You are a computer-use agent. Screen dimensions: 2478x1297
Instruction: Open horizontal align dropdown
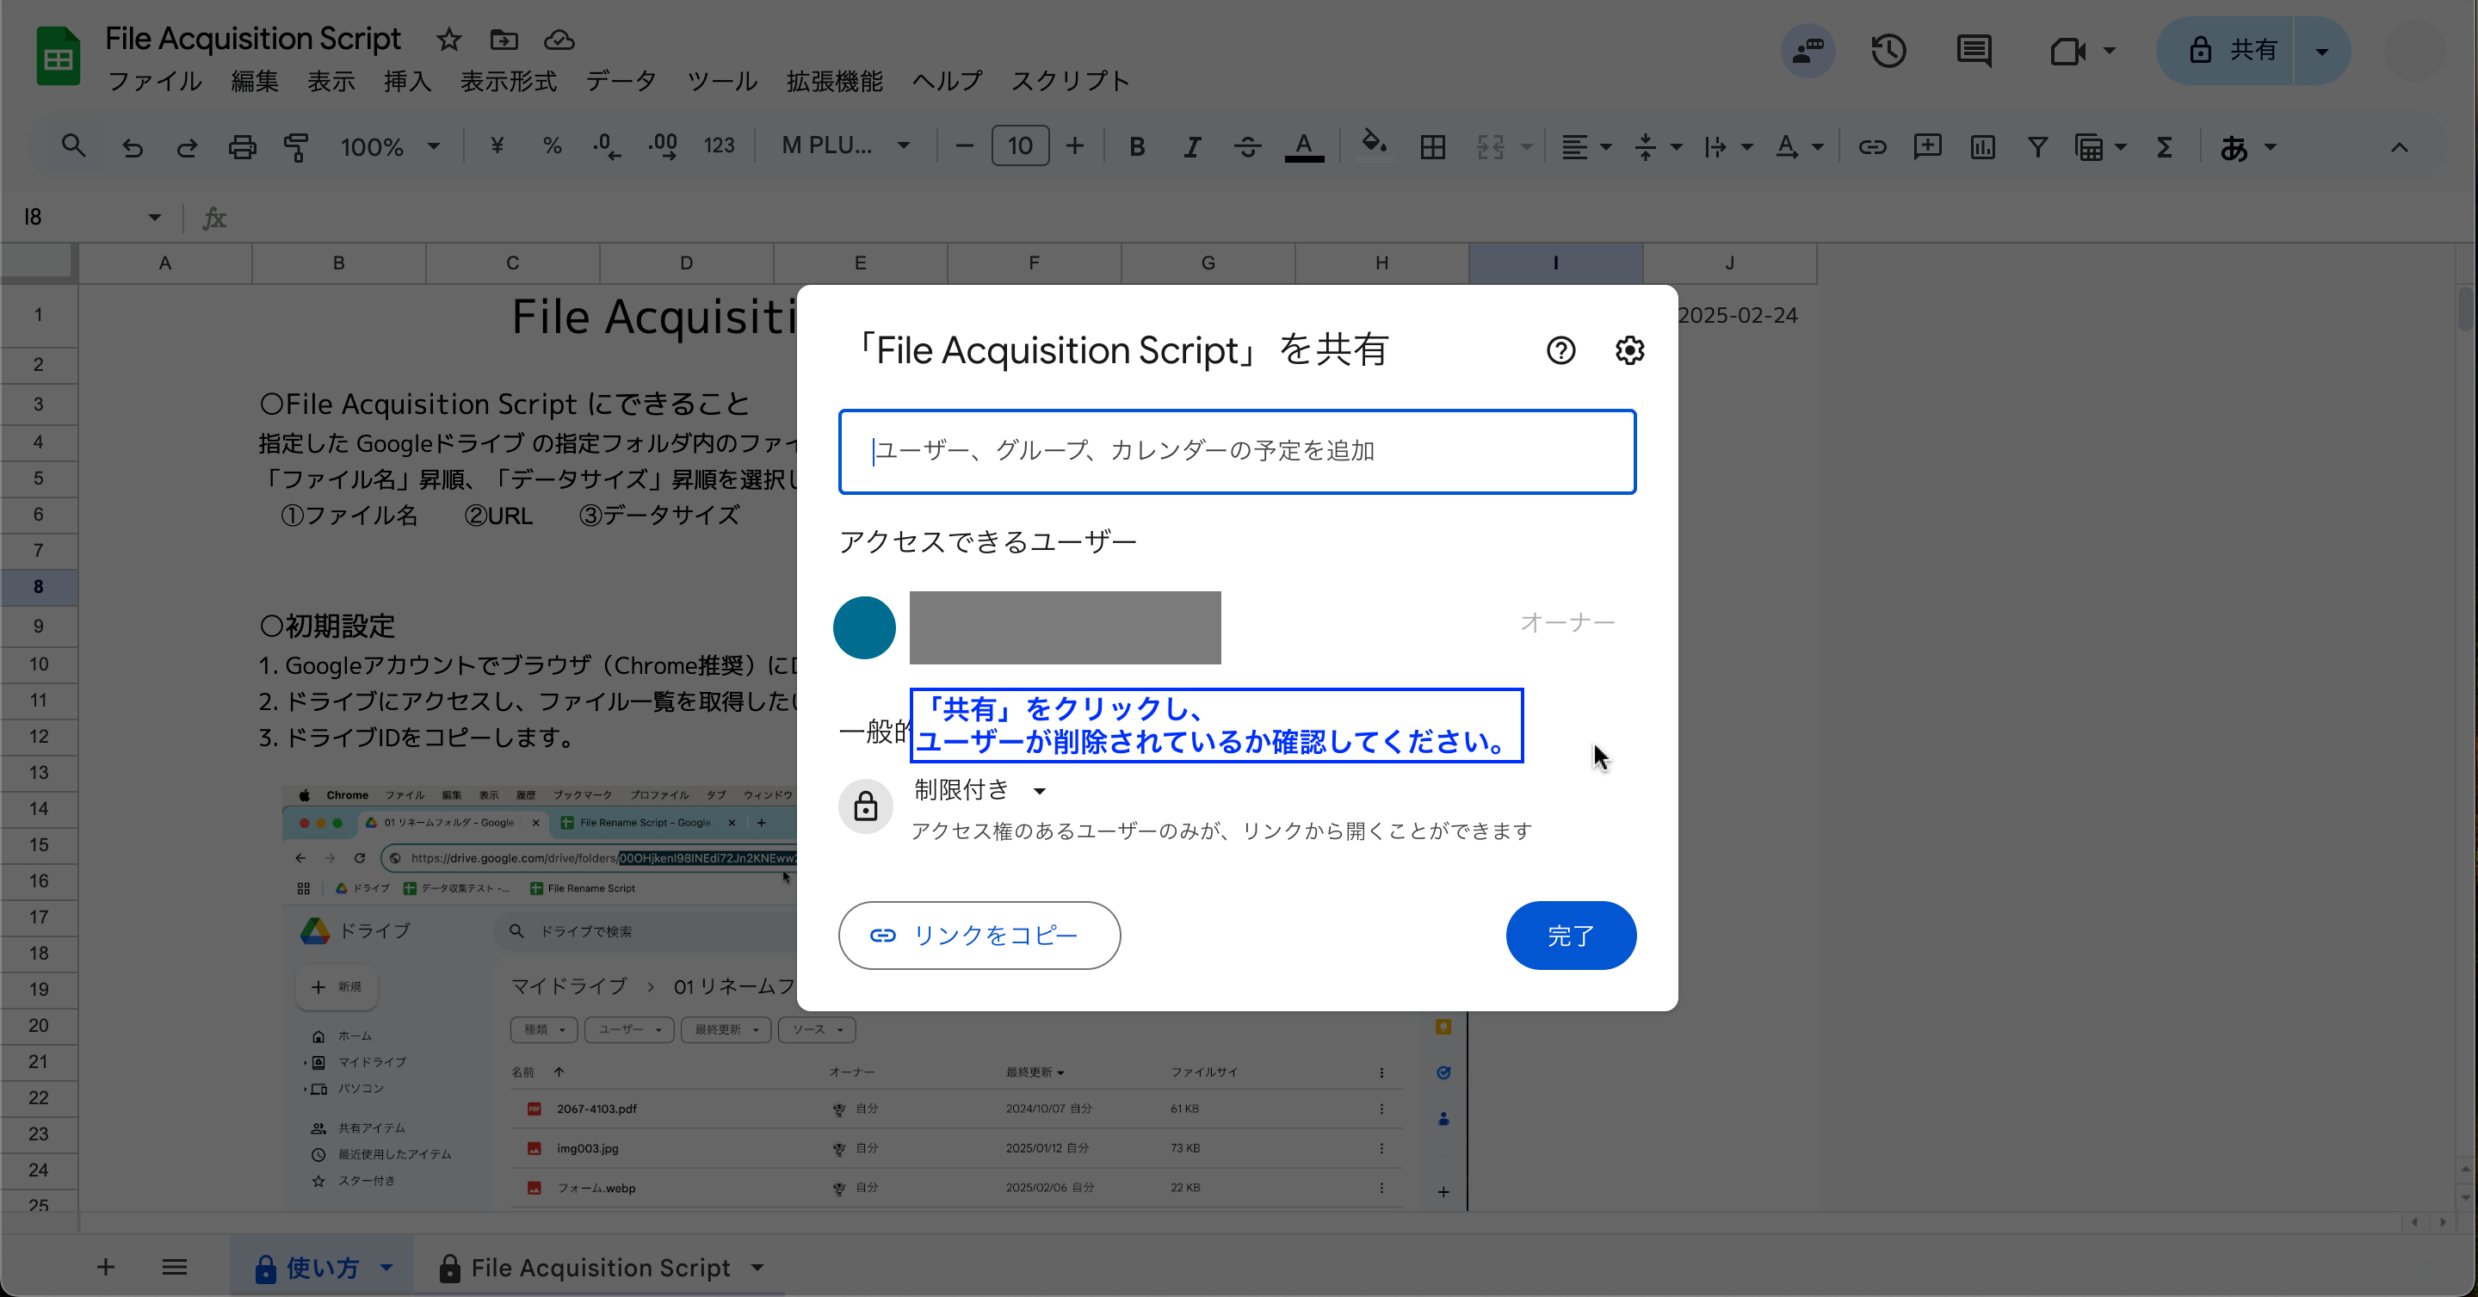coord(1585,146)
